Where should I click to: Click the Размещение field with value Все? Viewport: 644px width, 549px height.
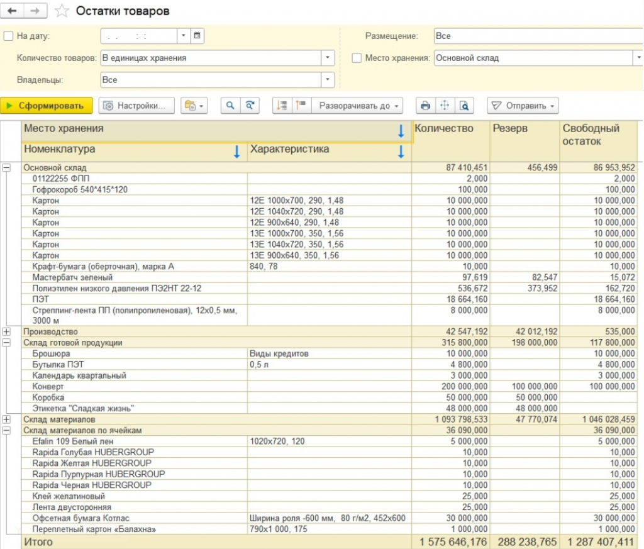pyautogui.click(x=538, y=36)
